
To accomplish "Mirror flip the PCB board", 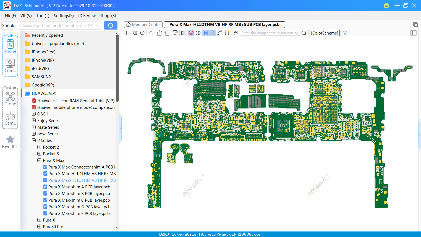I will coord(184,33).
